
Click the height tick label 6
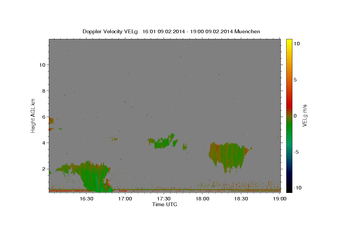click(x=44, y=117)
